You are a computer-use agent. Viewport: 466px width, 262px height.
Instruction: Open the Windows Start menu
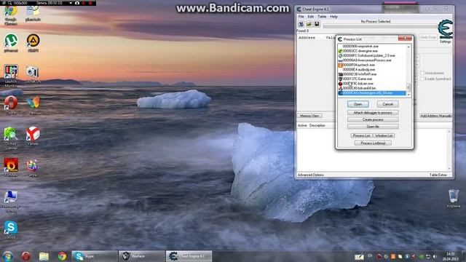pyautogui.click(x=8, y=256)
